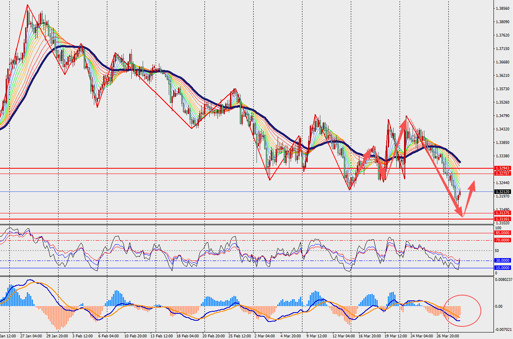Click the 30.0000 blue level label

click(502, 261)
